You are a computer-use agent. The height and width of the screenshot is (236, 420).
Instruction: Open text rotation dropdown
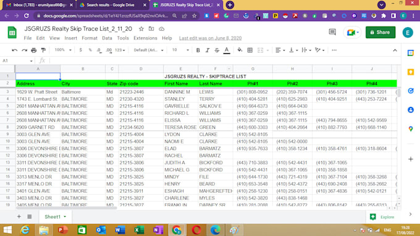[x=319, y=50]
